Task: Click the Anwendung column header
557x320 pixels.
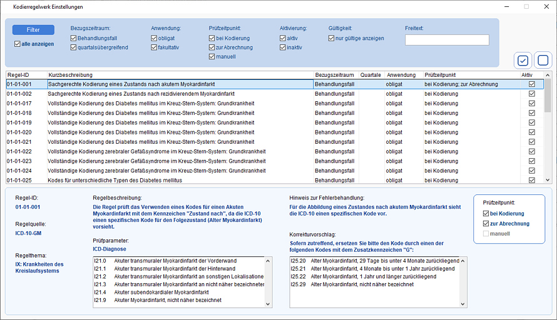Action: click(x=404, y=75)
